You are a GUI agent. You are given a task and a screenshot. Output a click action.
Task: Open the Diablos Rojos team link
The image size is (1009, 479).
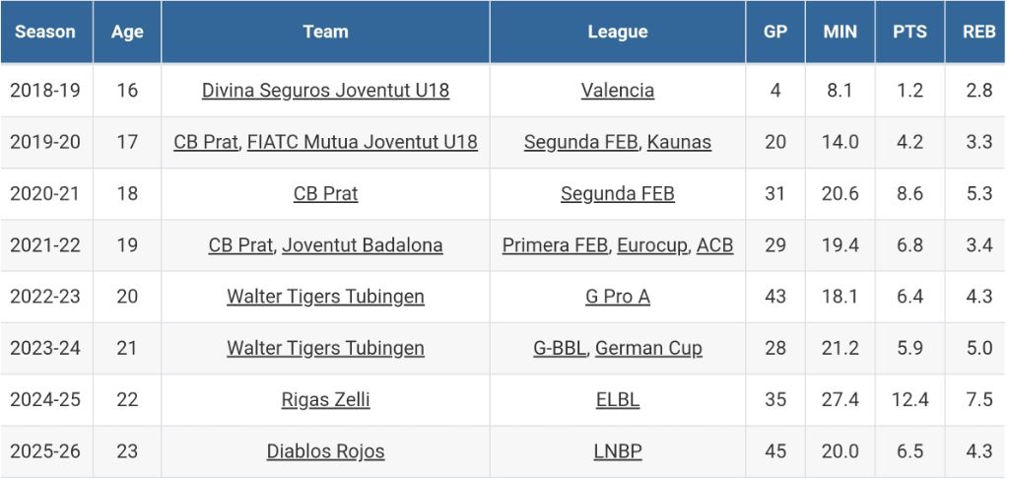[x=325, y=451]
